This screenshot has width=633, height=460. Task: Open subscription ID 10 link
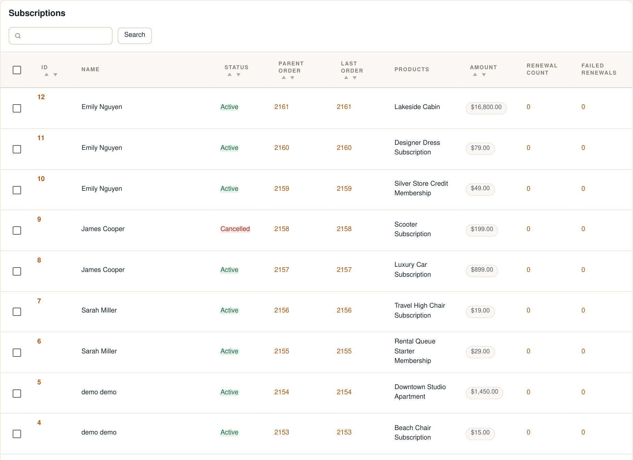(41, 179)
